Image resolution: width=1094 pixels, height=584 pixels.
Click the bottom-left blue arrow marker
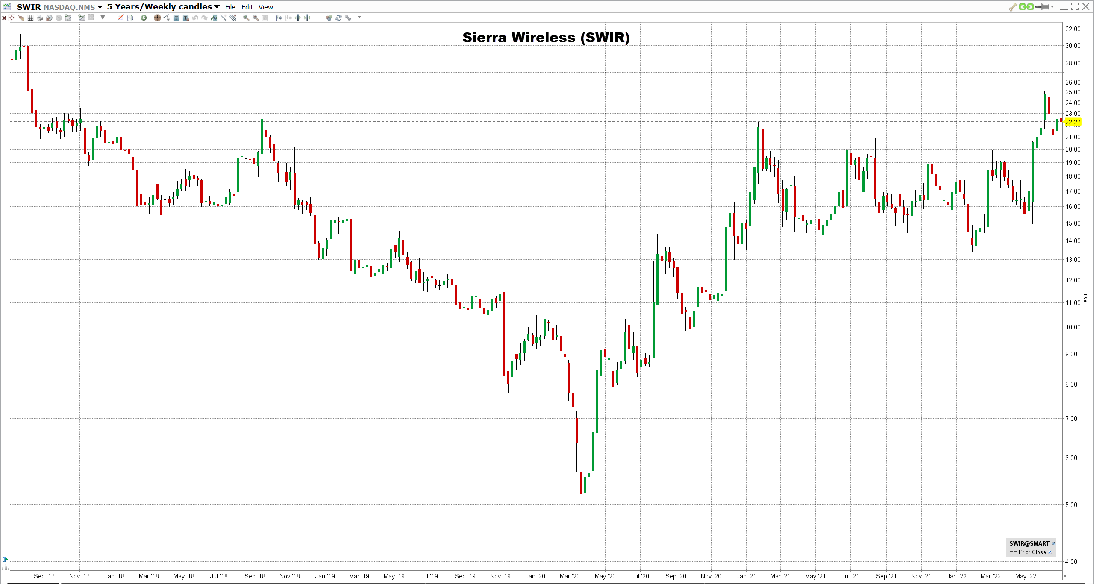[x=5, y=559]
